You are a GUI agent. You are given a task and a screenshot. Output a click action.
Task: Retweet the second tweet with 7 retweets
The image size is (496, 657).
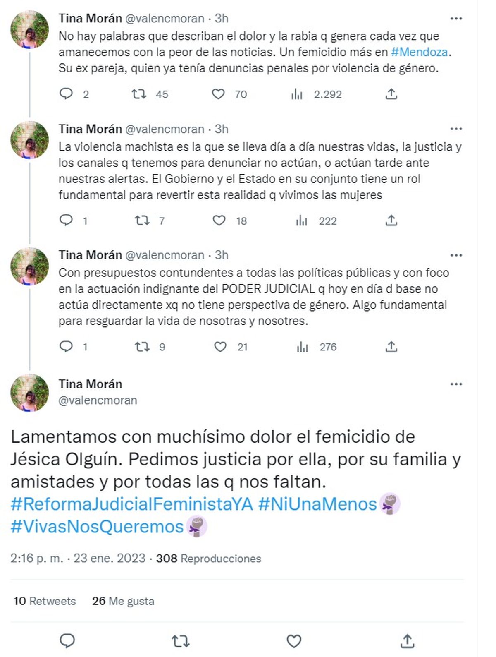point(142,221)
